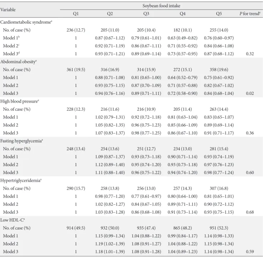This screenshot has width=263, height=259.
Task: Select the Q5 column header
Action: pos(219,14)
